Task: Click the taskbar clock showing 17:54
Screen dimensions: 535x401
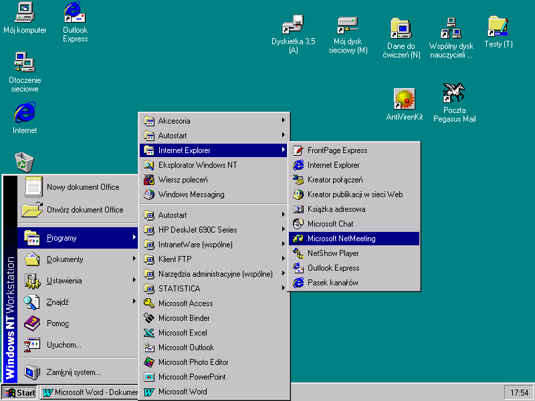Action: 519,393
